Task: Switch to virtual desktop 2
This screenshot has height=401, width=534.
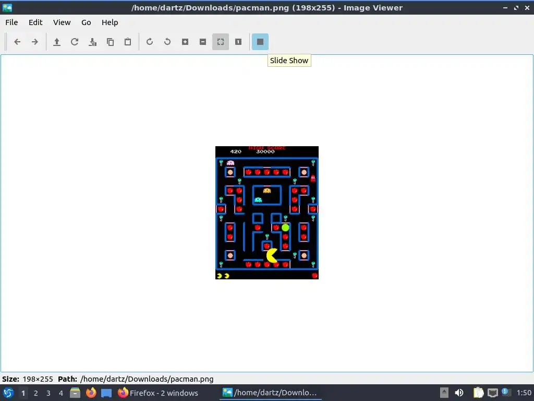Action: (36, 393)
